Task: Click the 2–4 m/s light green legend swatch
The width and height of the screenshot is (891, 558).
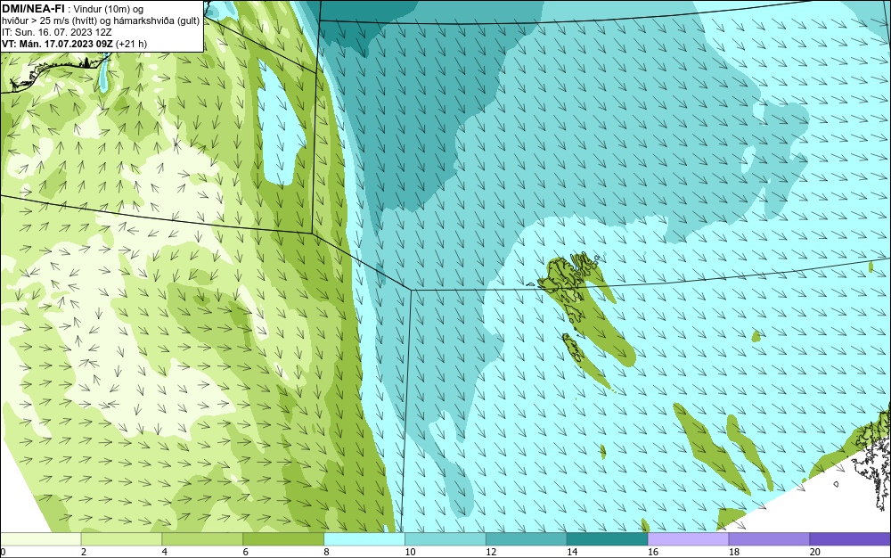Action: pos(121,539)
